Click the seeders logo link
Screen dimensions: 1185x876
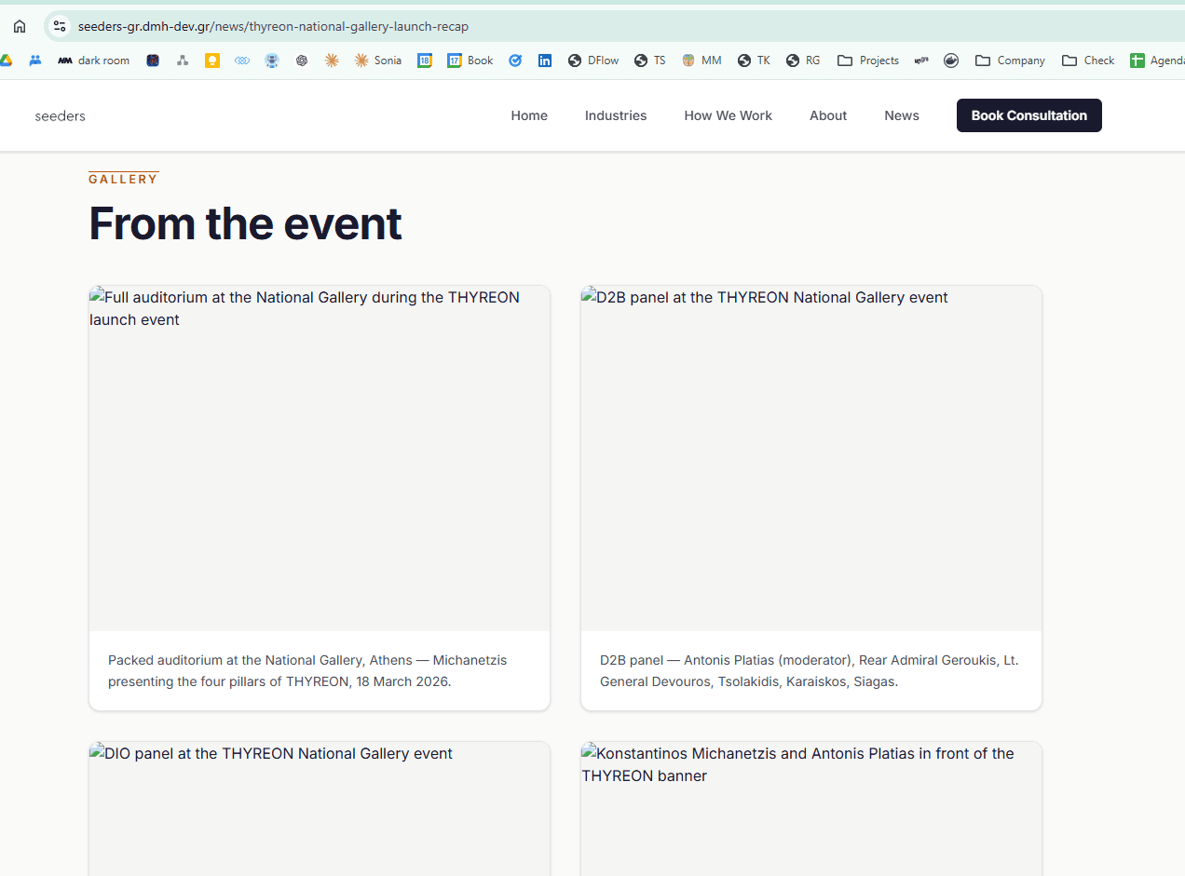[x=60, y=115]
